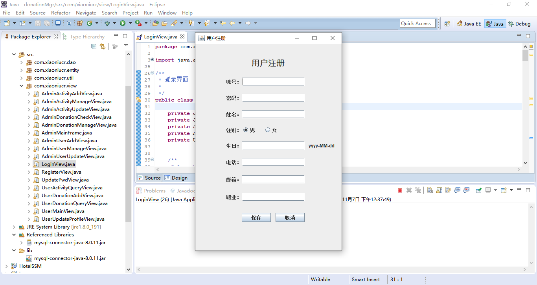Terminate the running app with red stop square
The image size is (537, 285).
pyautogui.click(x=400, y=190)
